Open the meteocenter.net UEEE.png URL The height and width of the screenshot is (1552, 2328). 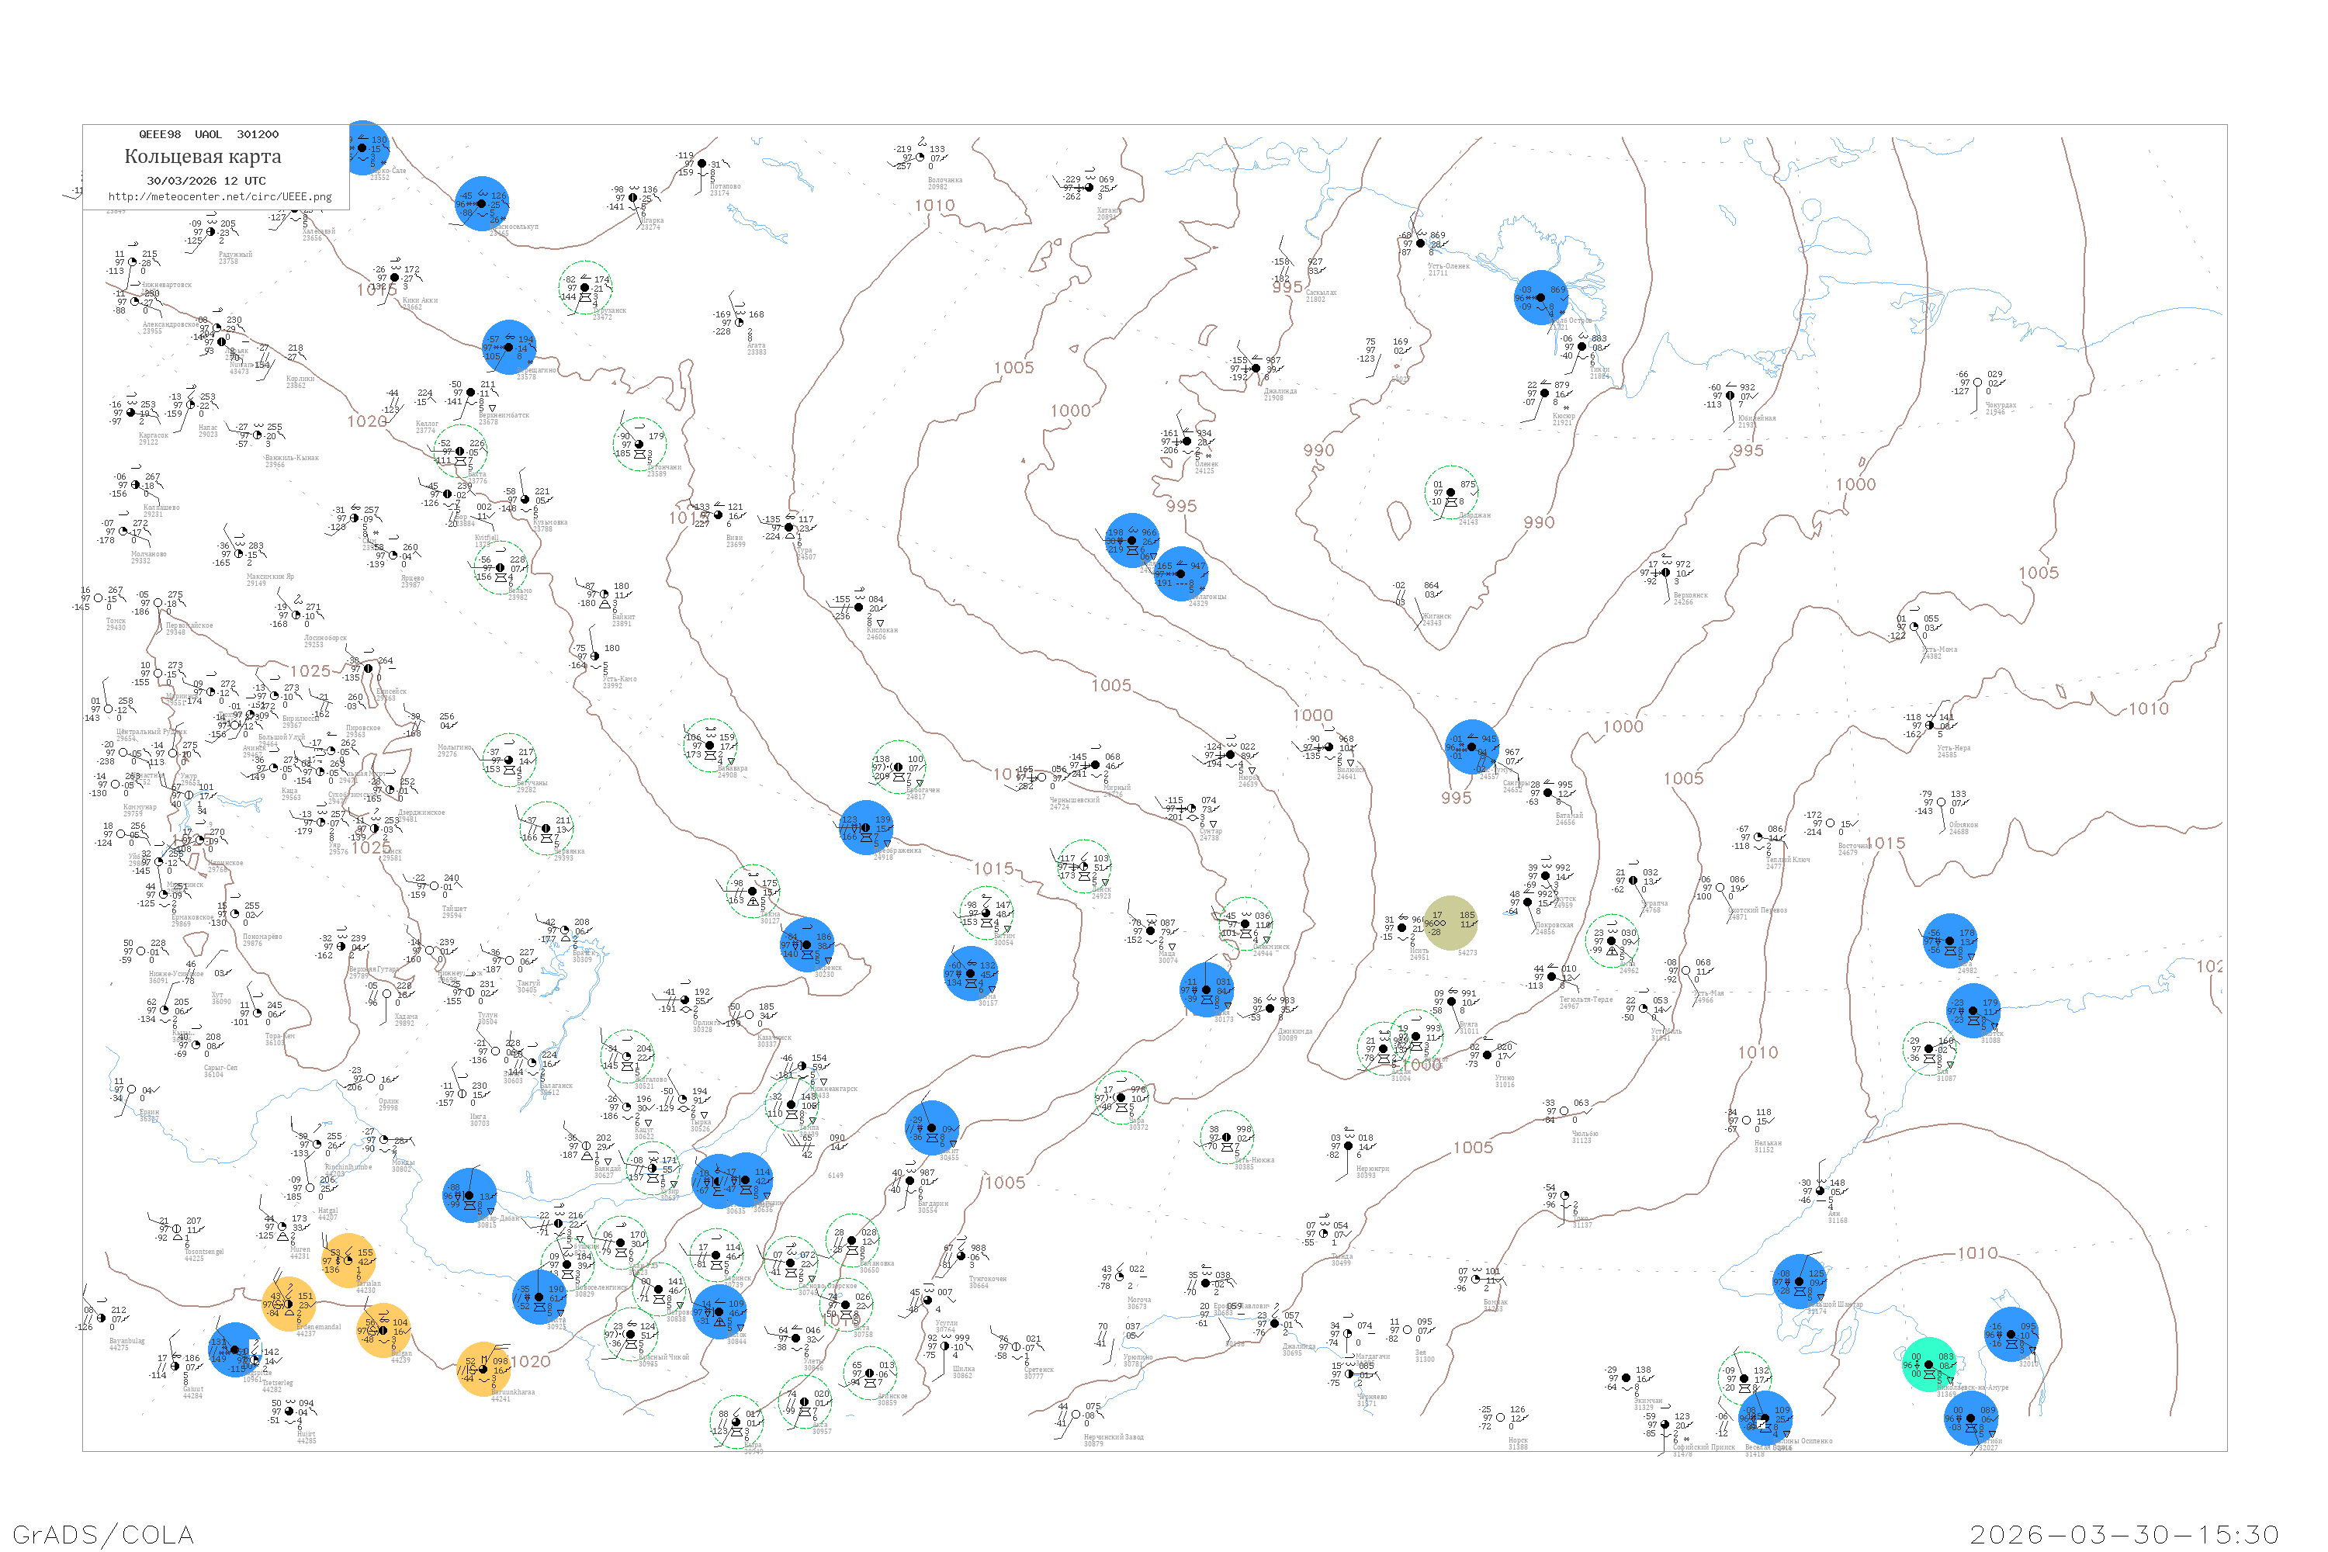pos(220,196)
